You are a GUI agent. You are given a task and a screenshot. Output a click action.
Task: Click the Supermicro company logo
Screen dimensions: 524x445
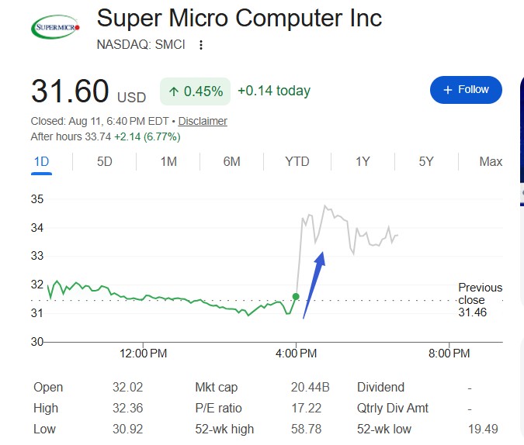point(55,26)
